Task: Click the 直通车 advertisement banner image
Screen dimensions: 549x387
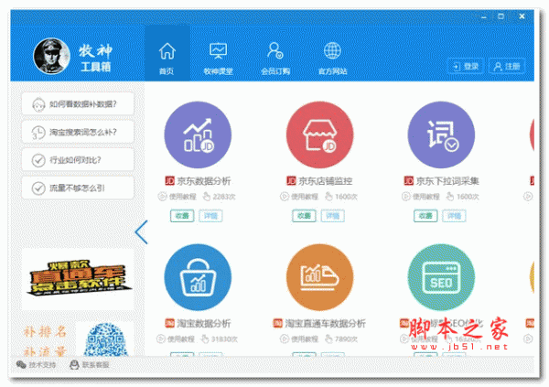Action: [78, 278]
